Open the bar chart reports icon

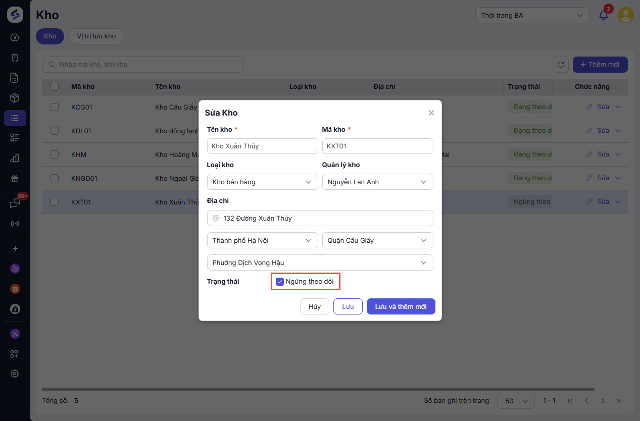click(x=15, y=158)
